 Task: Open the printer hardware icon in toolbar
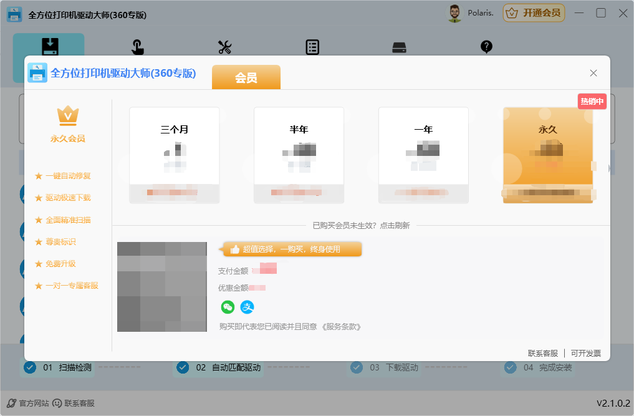(399, 47)
